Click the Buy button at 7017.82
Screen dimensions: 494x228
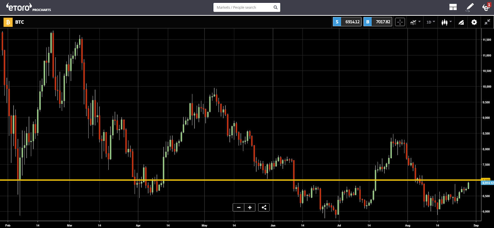(378, 22)
